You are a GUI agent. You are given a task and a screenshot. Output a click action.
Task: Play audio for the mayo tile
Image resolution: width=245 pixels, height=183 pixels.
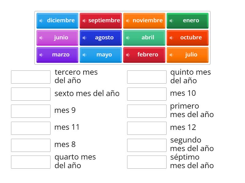(x=85, y=55)
